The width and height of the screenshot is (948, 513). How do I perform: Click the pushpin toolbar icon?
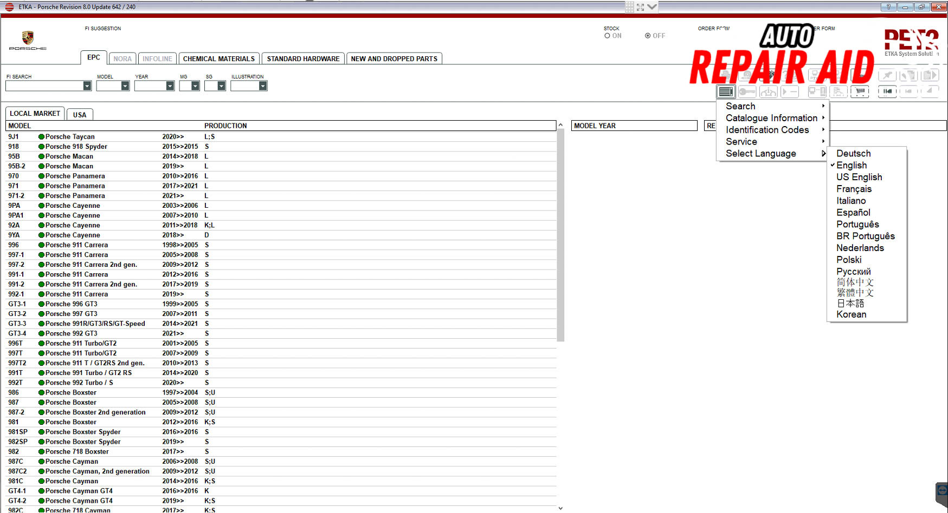point(887,75)
